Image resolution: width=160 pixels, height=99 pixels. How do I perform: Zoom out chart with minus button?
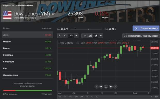tap(101, 87)
